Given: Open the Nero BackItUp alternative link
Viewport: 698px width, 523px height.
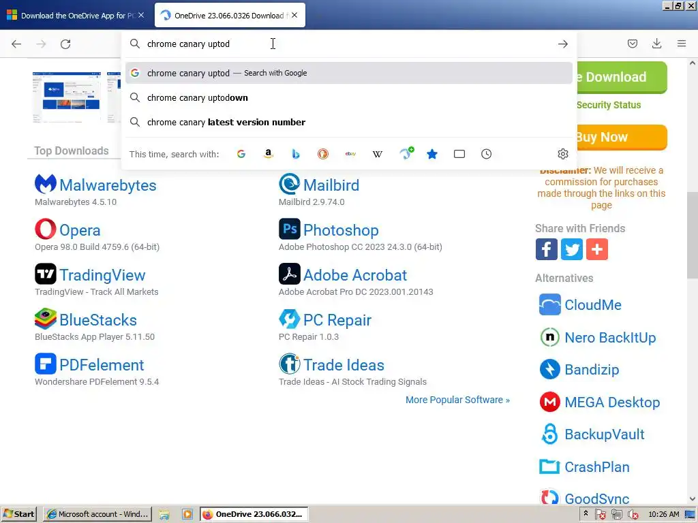Looking at the screenshot, I should (x=610, y=338).
